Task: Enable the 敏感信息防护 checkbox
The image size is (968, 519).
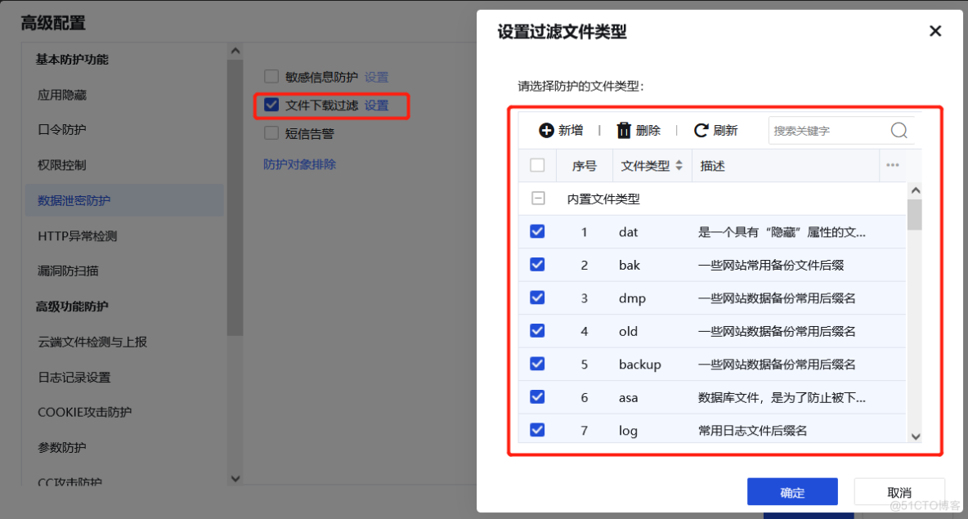Action: pos(271,75)
